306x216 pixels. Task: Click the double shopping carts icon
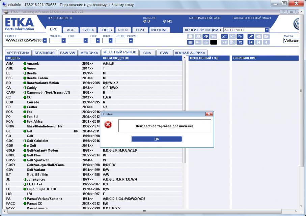240,36
